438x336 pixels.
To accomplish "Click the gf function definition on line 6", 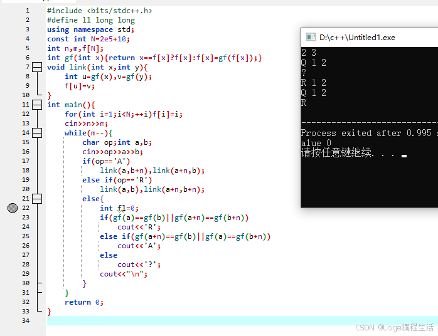I will click(154, 58).
